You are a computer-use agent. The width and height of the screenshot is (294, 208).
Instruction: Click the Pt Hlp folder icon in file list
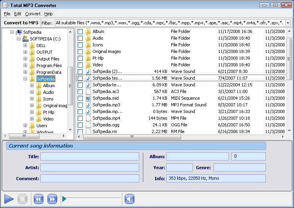pyautogui.click(x=88, y=58)
